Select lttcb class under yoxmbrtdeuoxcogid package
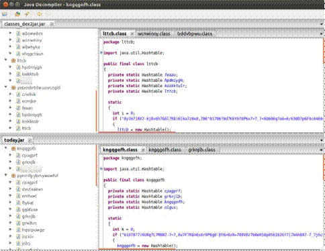The width and height of the screenshot is (325, 251). coord(26,128)
